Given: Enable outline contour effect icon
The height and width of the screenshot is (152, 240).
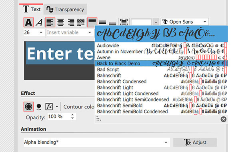Looking at the screenshot, I should 29,106.
